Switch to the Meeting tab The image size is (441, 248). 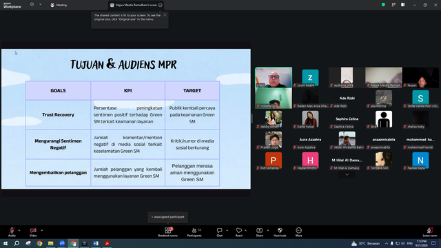[x=59, y=5]
